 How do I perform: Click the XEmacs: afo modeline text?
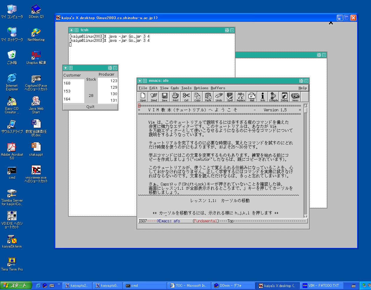pyautogui.click(x=168, y=221)
